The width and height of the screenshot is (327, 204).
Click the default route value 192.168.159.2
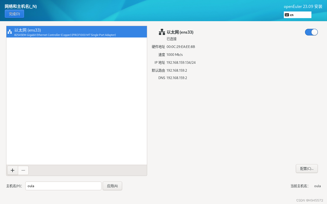(177, 70)
